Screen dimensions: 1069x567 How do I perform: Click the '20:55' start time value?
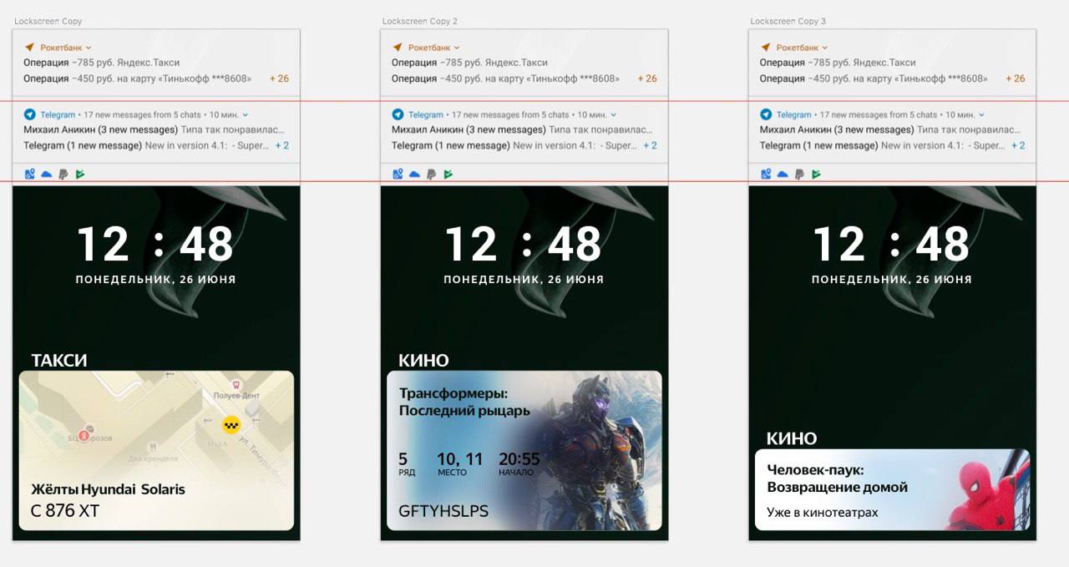pyautogui.click(x=519, y=458)
